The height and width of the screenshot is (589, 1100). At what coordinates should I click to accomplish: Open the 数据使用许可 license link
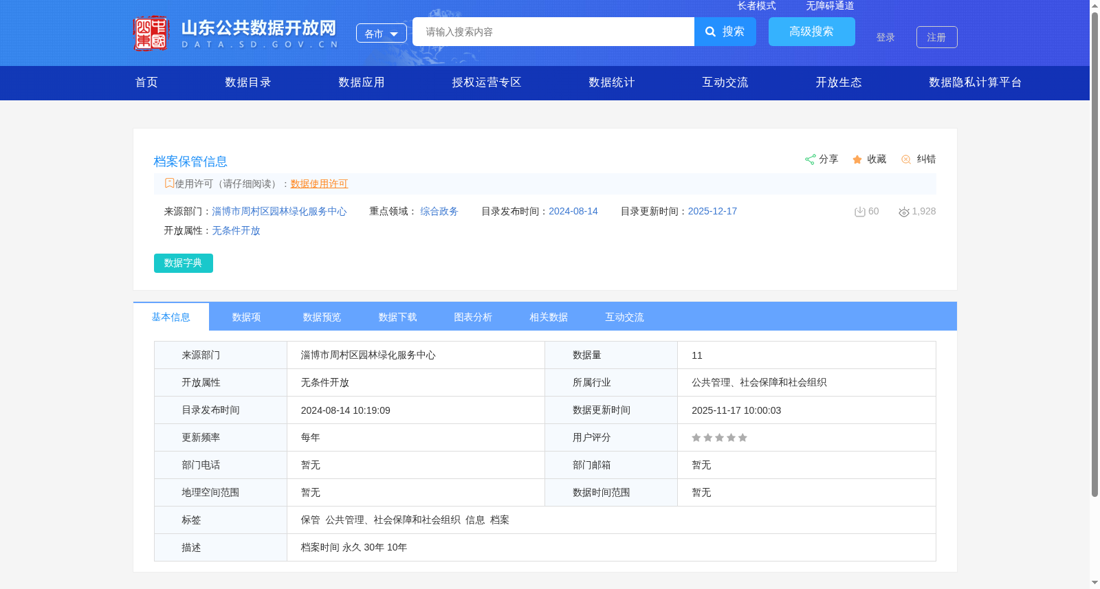point(319,184)
